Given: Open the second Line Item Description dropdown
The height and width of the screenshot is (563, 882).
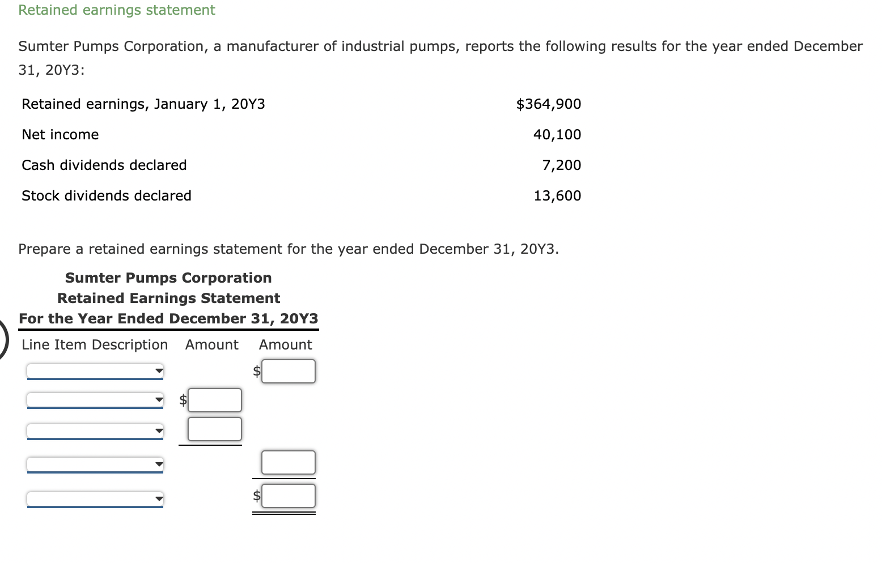Looking at the screenshot, I should (x=95, y=400).
